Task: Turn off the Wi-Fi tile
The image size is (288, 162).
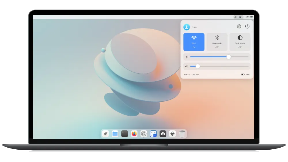Action: coord(194,42)
